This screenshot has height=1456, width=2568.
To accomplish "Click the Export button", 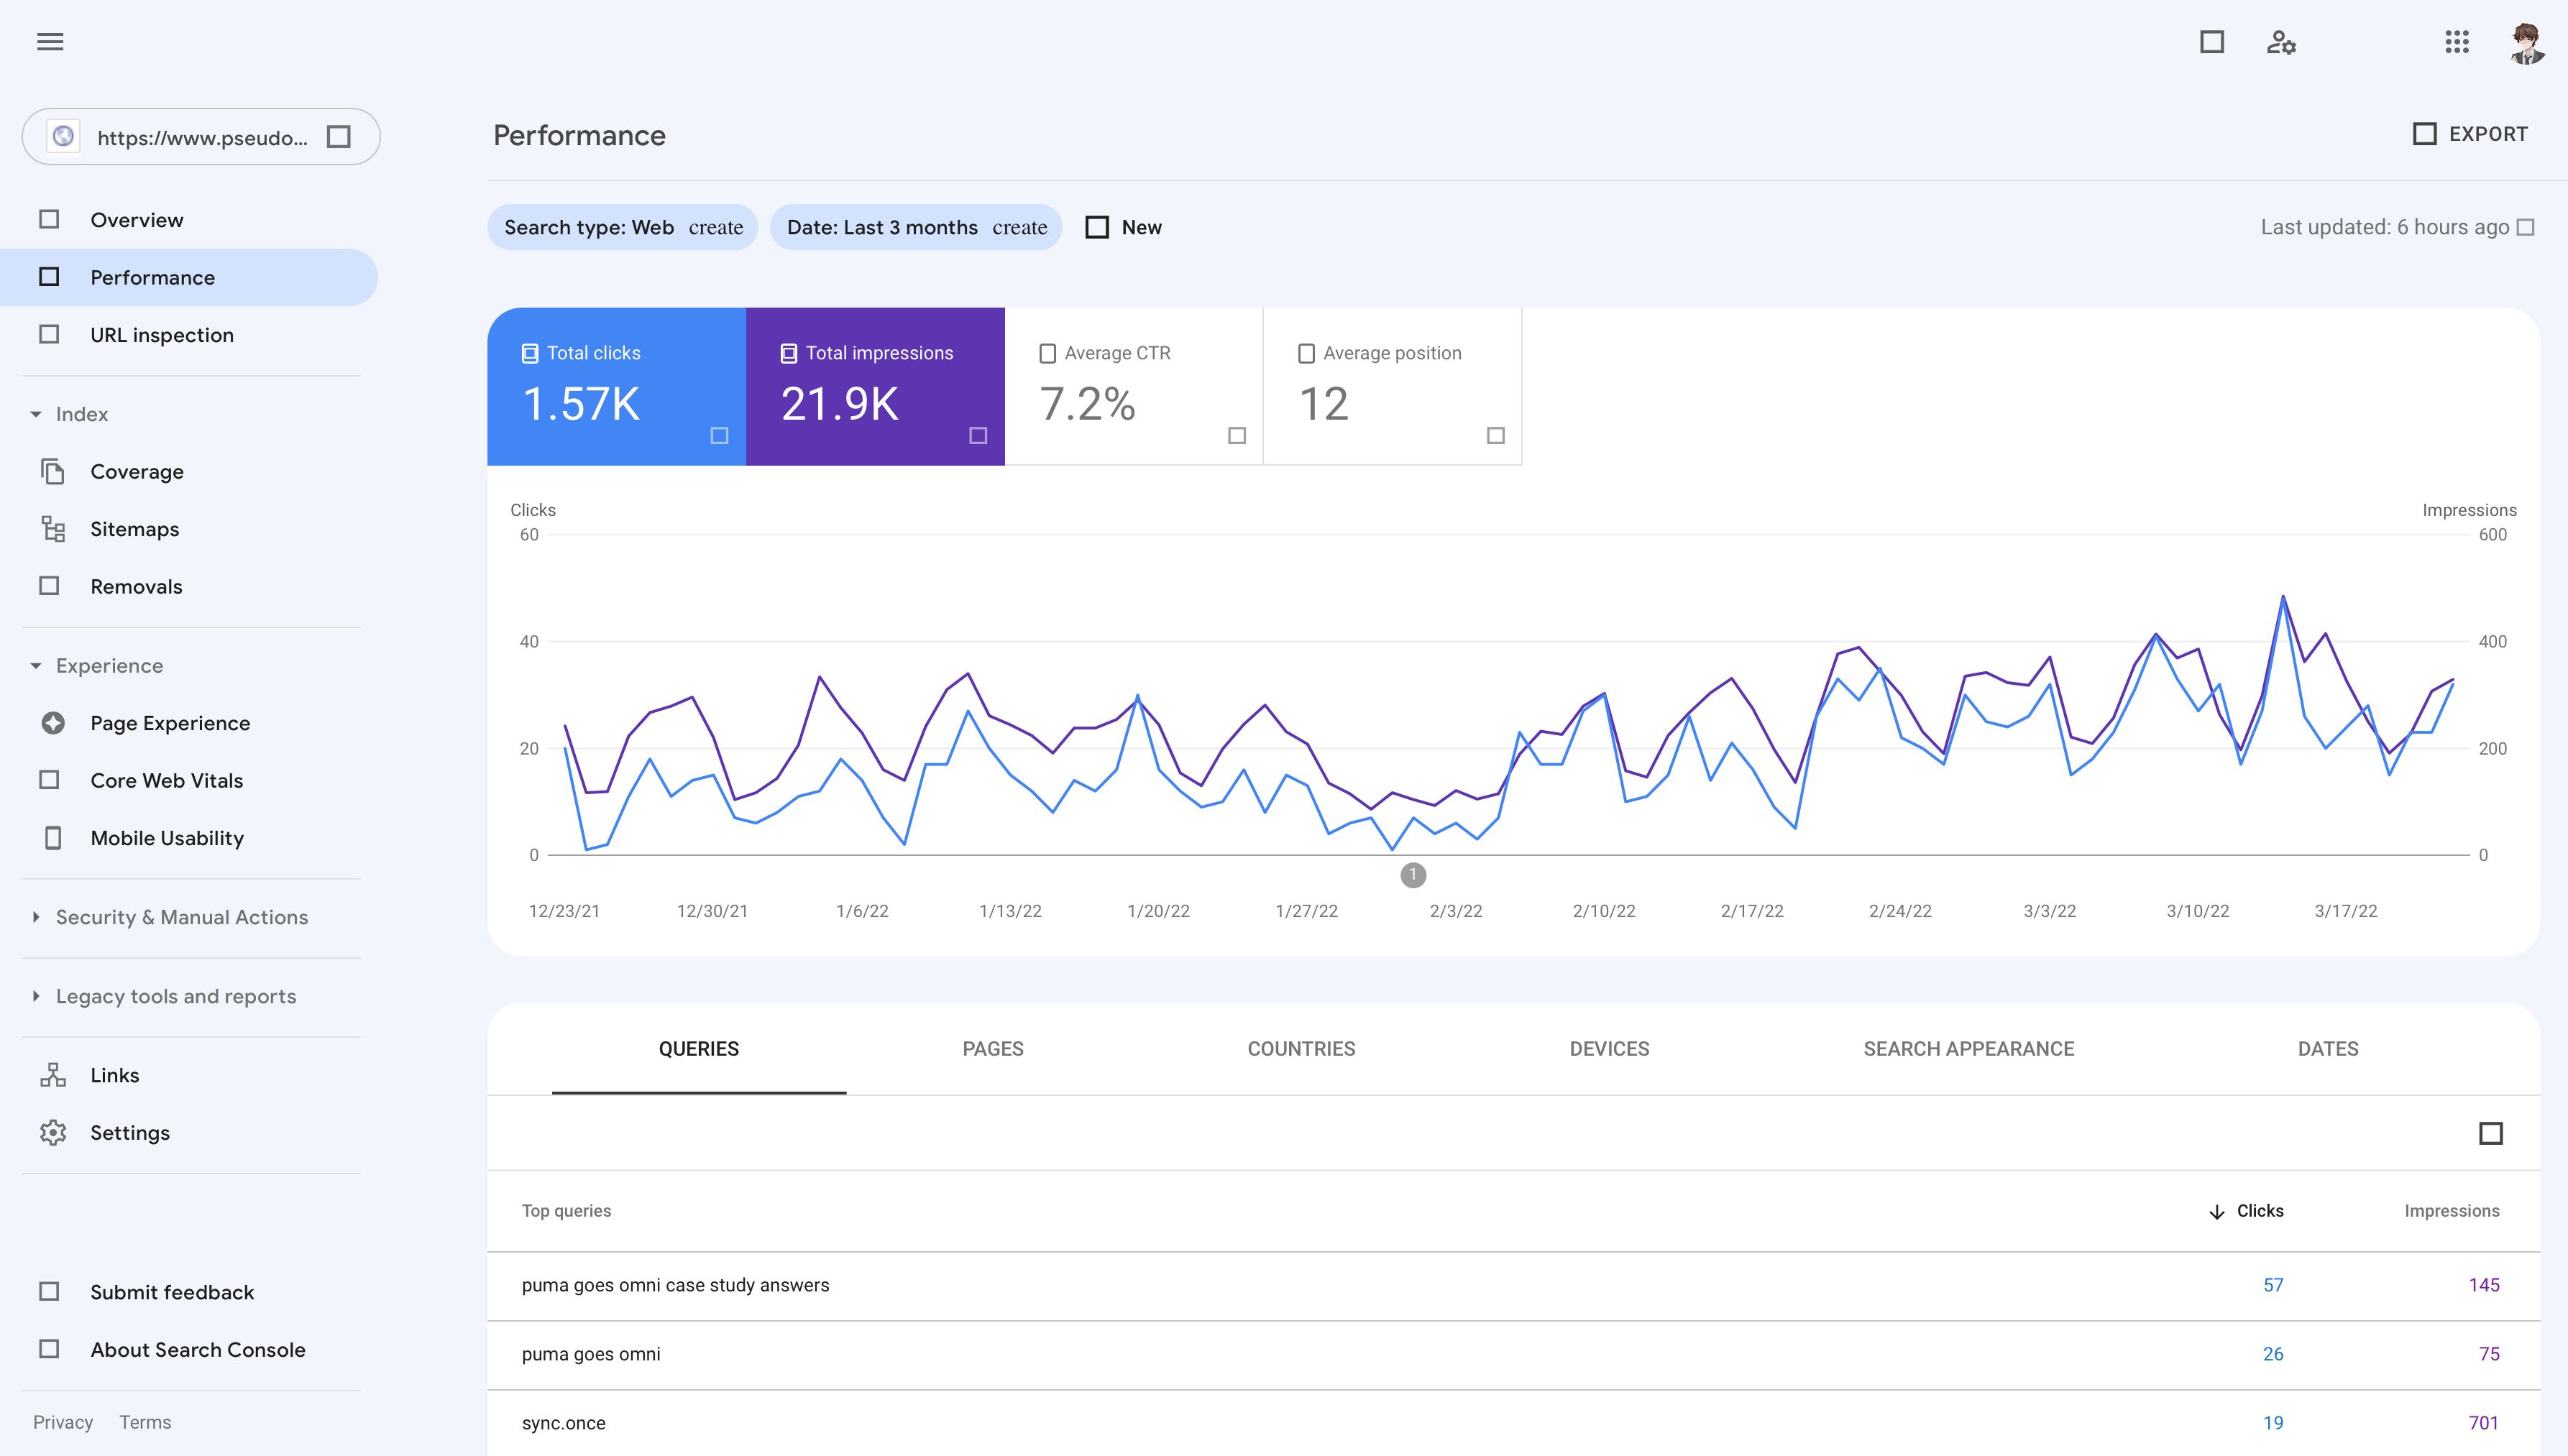I will tap(2470, 134).
